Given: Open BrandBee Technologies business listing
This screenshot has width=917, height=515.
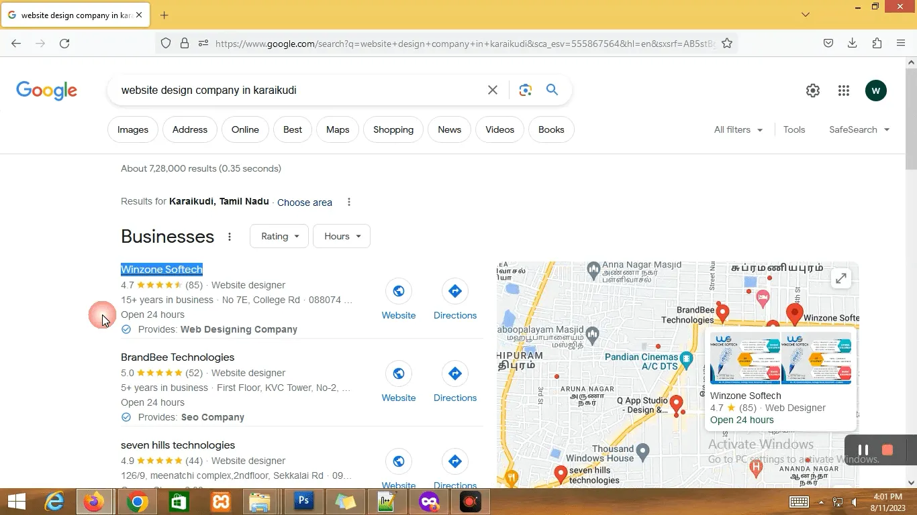Looking at the screenshot, I should 177,357.
